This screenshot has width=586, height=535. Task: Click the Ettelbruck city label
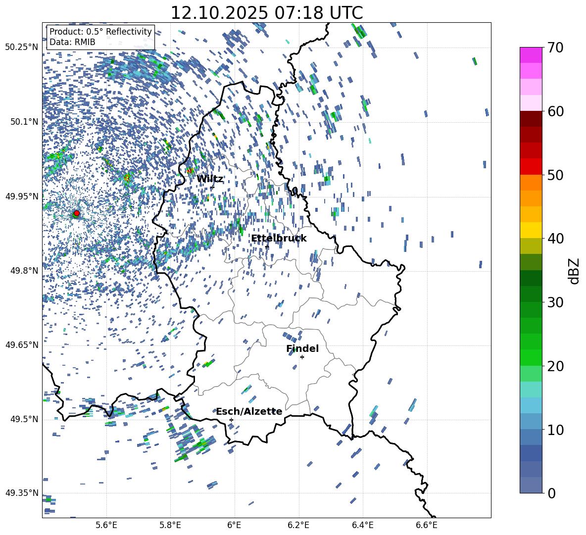pyautogui.click(x=279, y=239)
